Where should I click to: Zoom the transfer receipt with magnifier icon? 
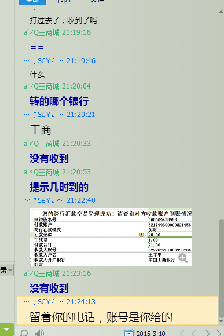(183, 258)
